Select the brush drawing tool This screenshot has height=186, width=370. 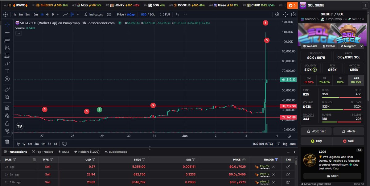[7, 64]
